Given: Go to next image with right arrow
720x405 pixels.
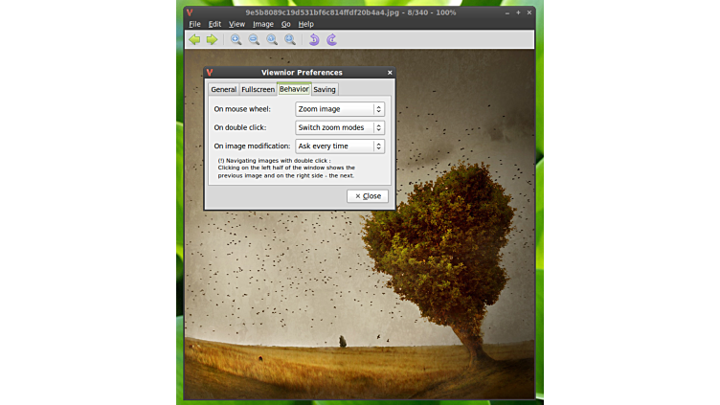Looking at the screenshot, I should (212, 40).
